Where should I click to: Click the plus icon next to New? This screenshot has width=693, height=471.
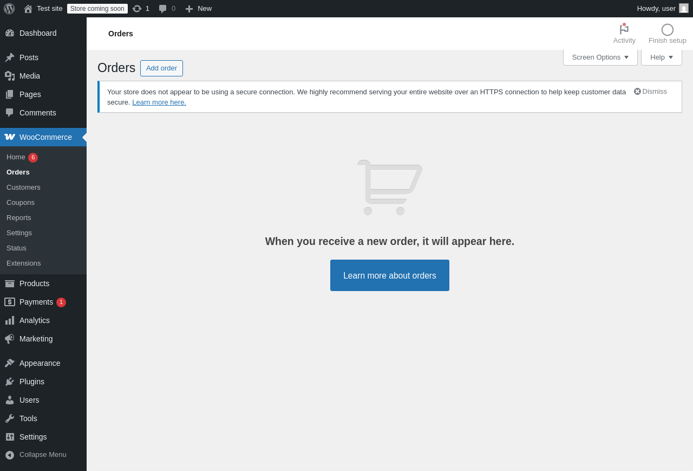pos(189,9)
